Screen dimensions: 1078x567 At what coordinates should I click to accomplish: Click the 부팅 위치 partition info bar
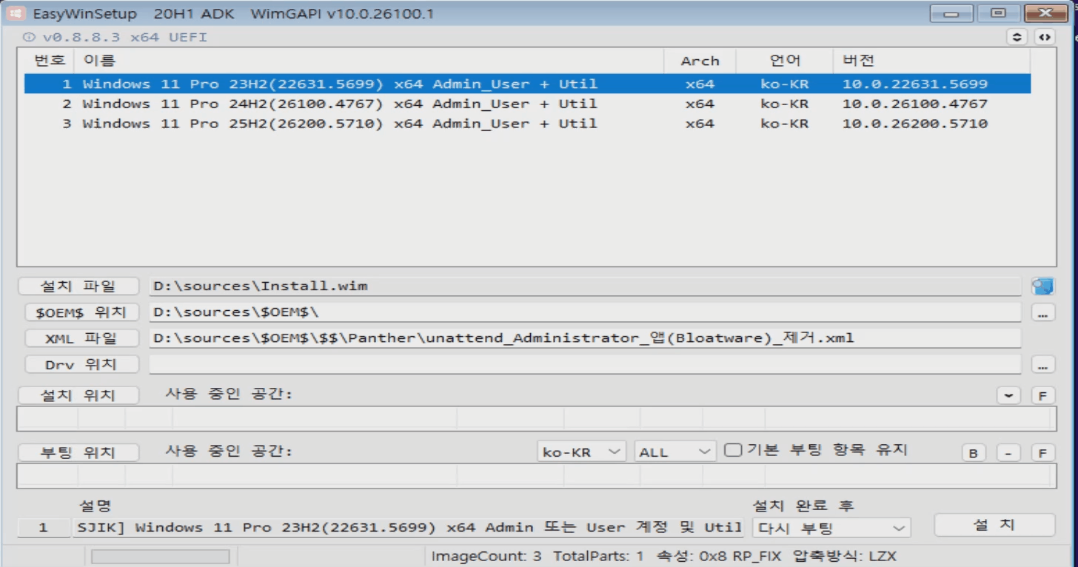(536, 475)
